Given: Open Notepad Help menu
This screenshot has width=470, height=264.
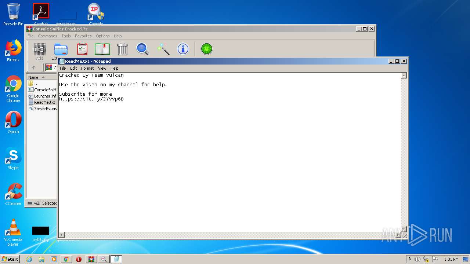Looking at the screenshot, I should [115, 68].
